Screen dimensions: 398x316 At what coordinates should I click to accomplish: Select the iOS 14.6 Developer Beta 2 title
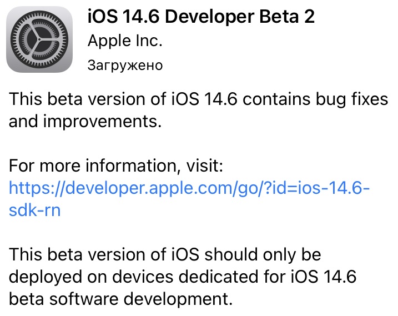(201, 17)
